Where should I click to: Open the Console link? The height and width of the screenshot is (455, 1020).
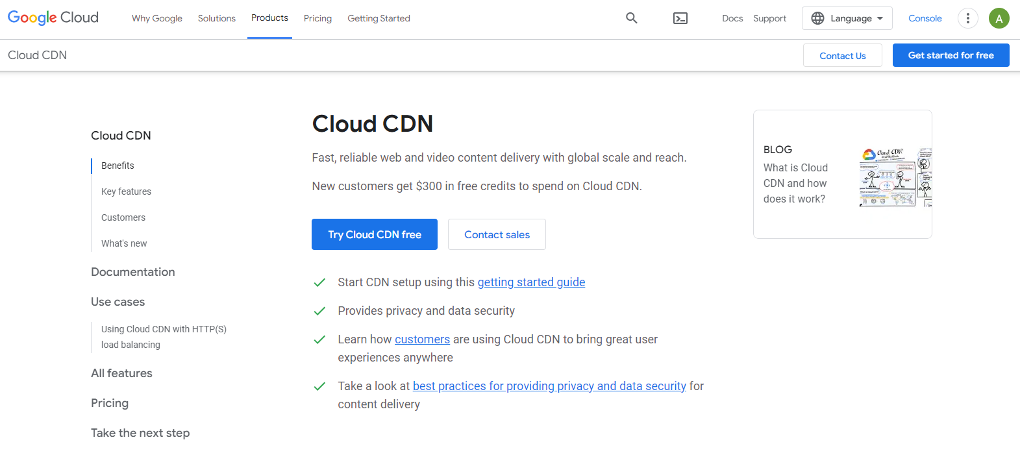(925, 18)
